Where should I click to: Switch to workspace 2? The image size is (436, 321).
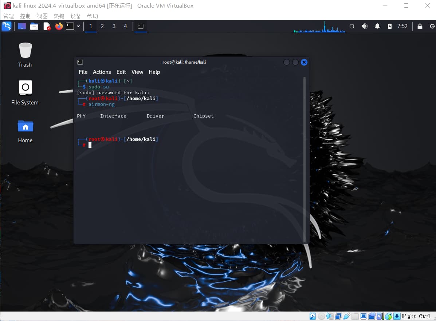click(102, 26)
